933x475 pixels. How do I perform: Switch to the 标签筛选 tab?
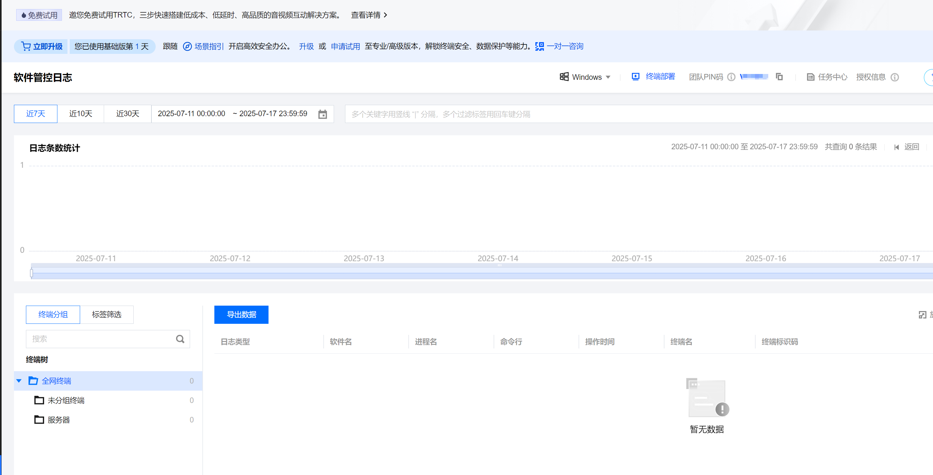[x=106, y=314]
